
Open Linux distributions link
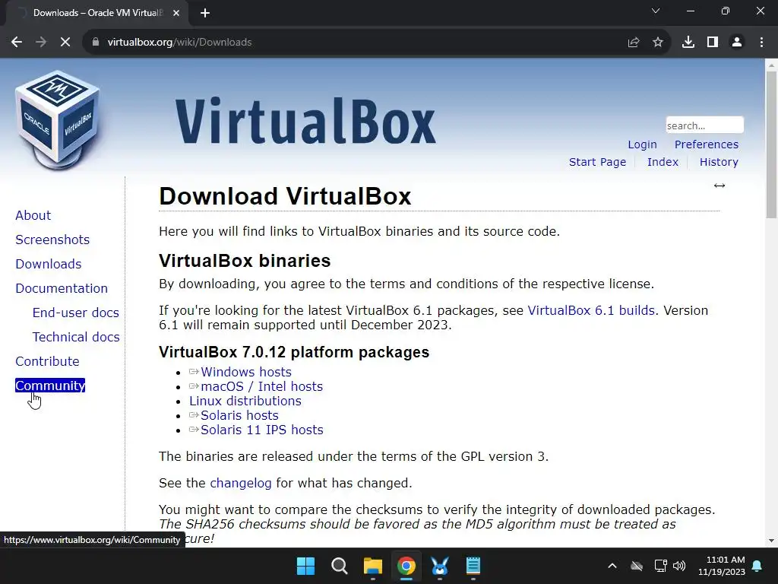point(245,401)
